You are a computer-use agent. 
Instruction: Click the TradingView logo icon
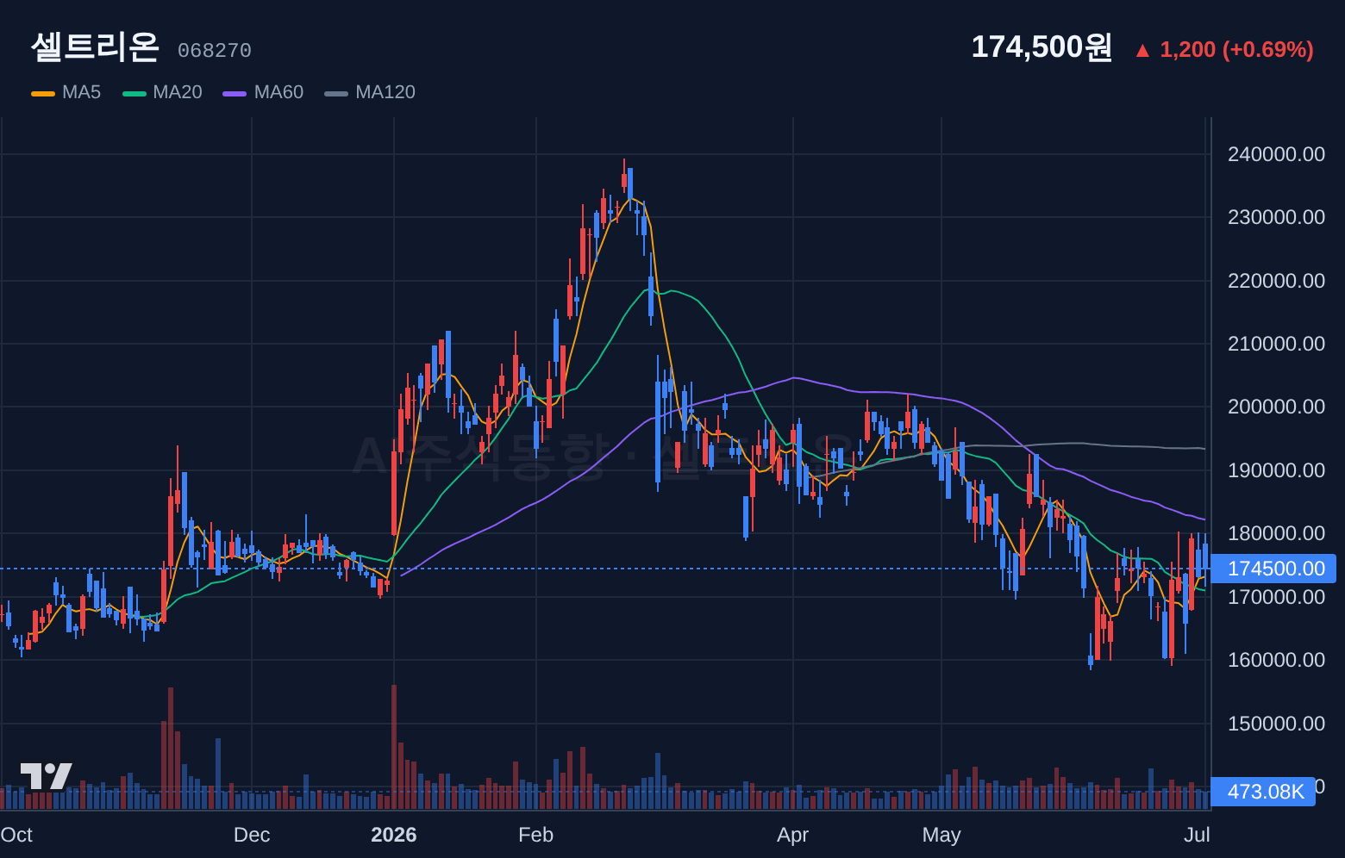tap(46, 775)
